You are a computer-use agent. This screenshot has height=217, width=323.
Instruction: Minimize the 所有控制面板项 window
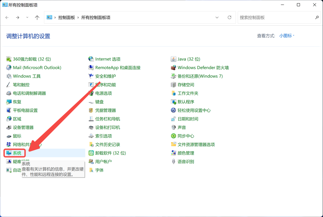pos(282,5)
